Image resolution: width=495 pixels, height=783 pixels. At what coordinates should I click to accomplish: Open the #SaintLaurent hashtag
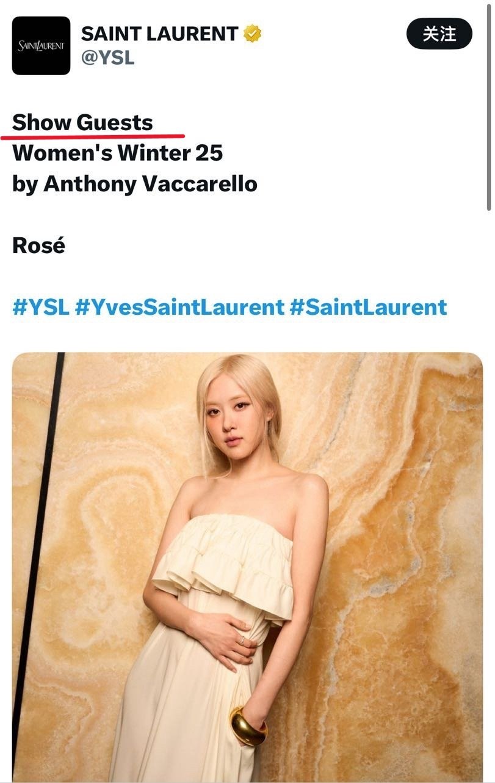click(x=368, y=307)
